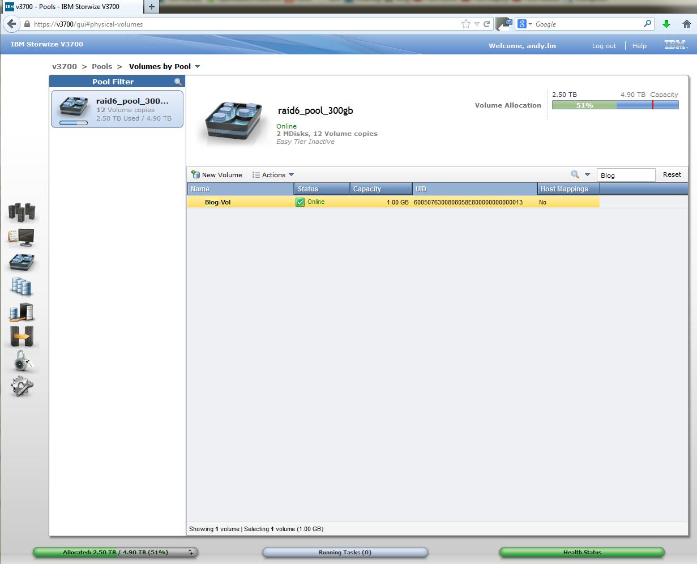
Task: Open the URL history dropdown arrow
Action: (477, 24)
